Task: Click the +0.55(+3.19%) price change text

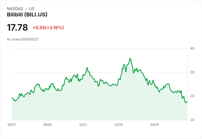Action: pyautogui.click(x=48, y=28)
